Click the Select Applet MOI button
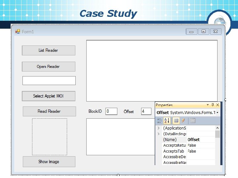Viewport: 238px width, 178px height. click(49, 96)
